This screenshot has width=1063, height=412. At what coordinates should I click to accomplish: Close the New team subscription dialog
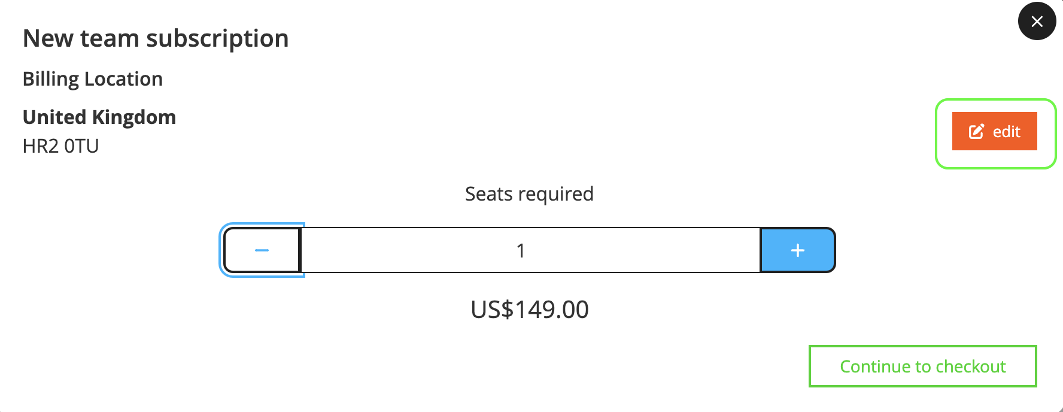point(1037,22)
